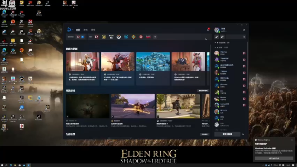297x167 pixels.
Task: Add a game with the plus button
Action: [x=155, y=37]
